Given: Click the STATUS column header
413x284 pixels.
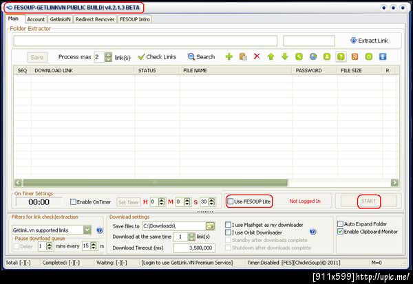Looking at the screenshot, I should pyautogui.click(x=157, y=71).
